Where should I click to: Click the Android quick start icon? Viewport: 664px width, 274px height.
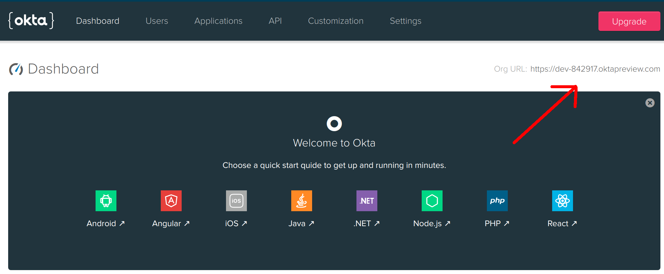tap(106, 201)
